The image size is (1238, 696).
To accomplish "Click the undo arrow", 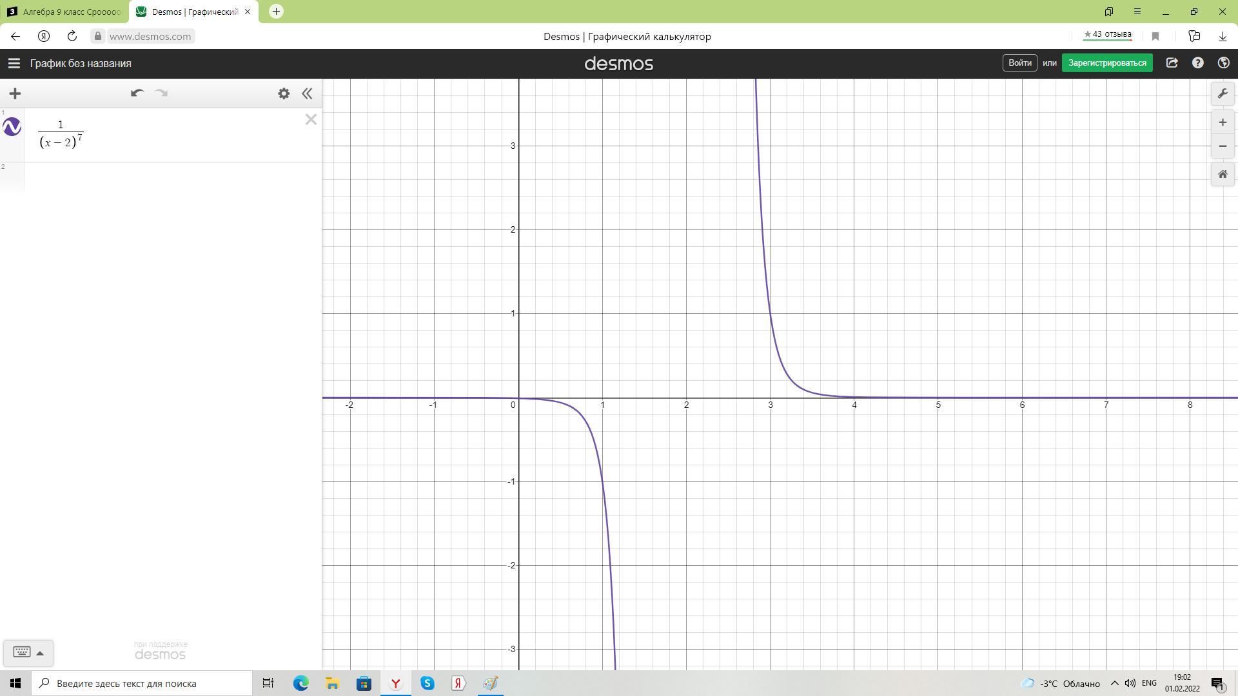I will 137,93.
